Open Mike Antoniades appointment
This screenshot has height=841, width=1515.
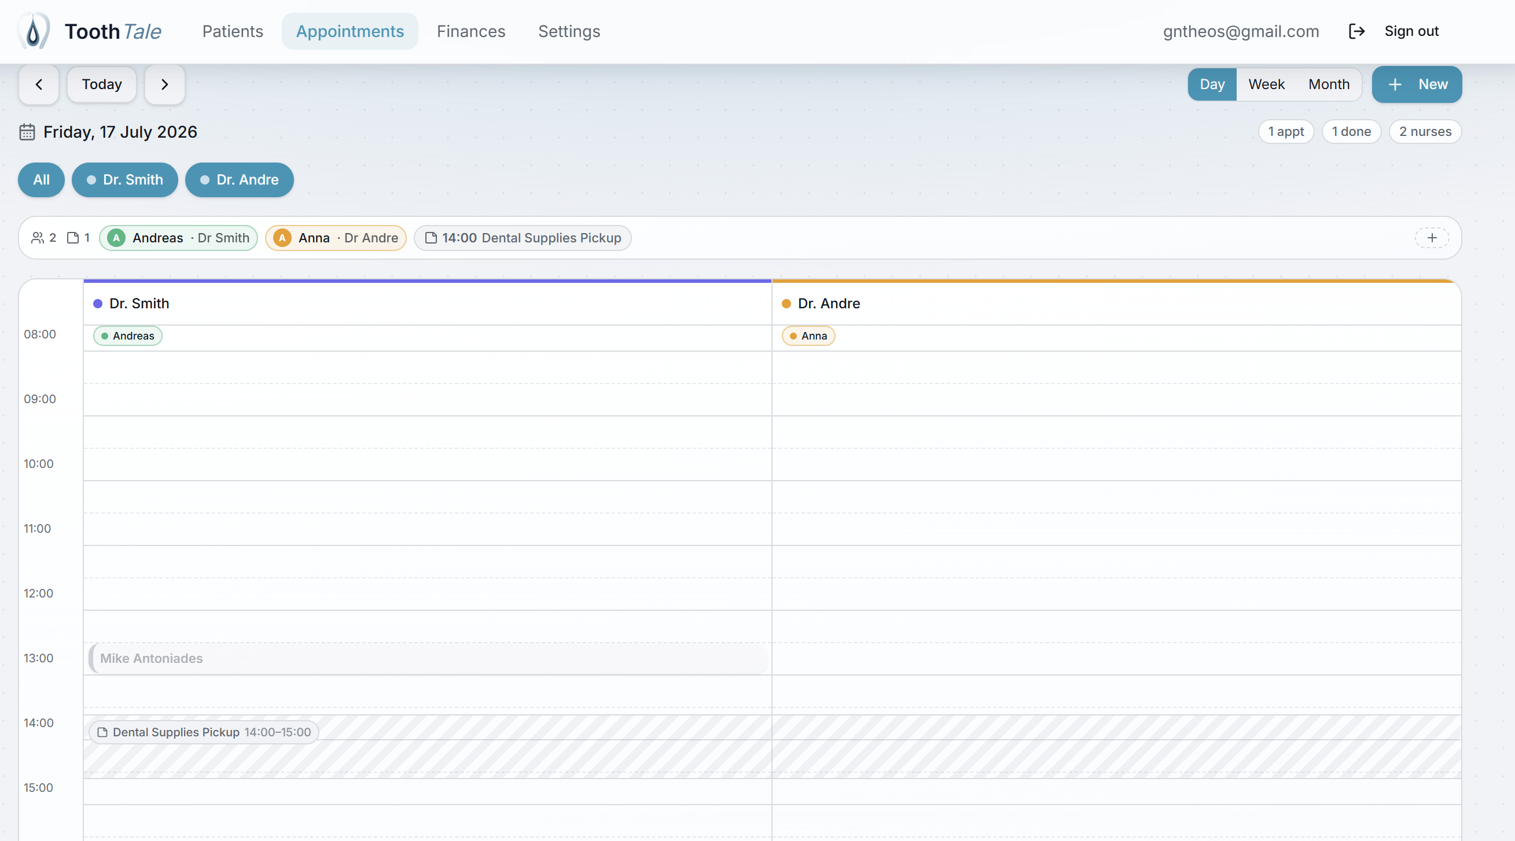[x=428, y=658]
